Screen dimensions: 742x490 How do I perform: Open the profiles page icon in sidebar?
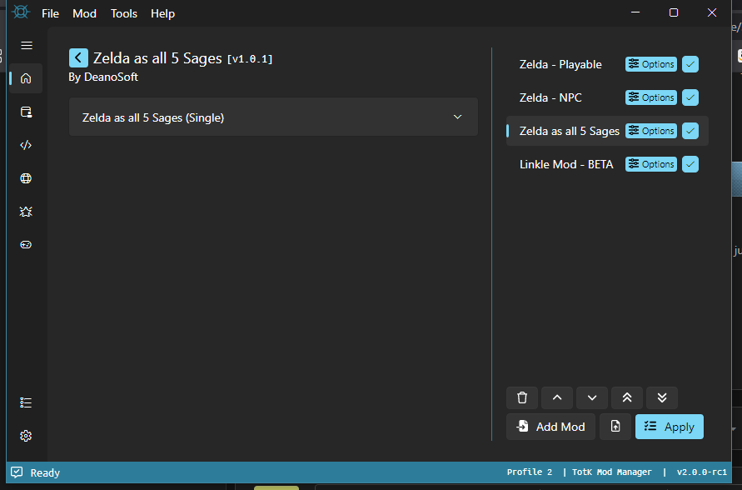(x=26, y=112)
